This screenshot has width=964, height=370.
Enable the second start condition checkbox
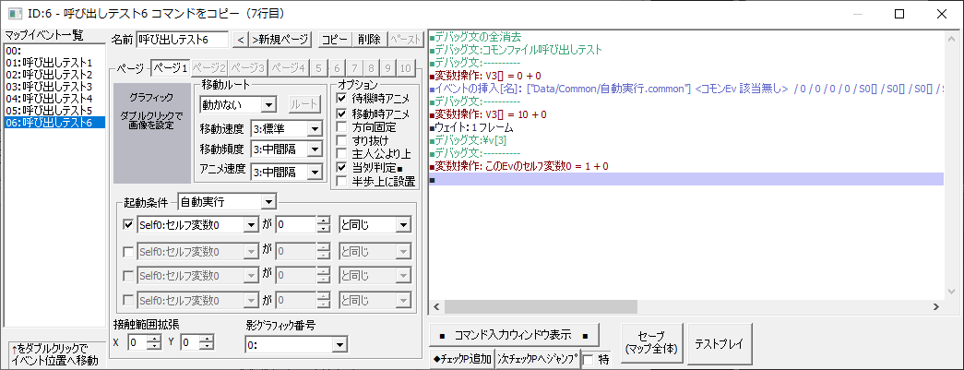pos(128,251)
